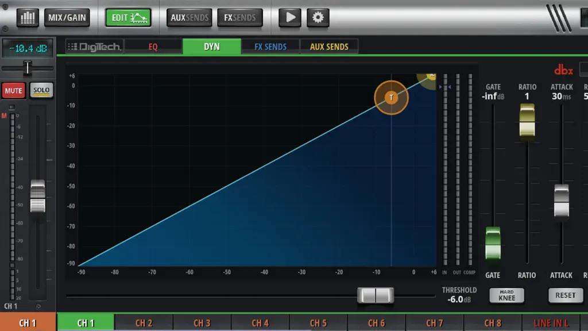Viewport: 588px width, 331px height.
Task: Select the LINE IN L channel
Action: [551, 323]
